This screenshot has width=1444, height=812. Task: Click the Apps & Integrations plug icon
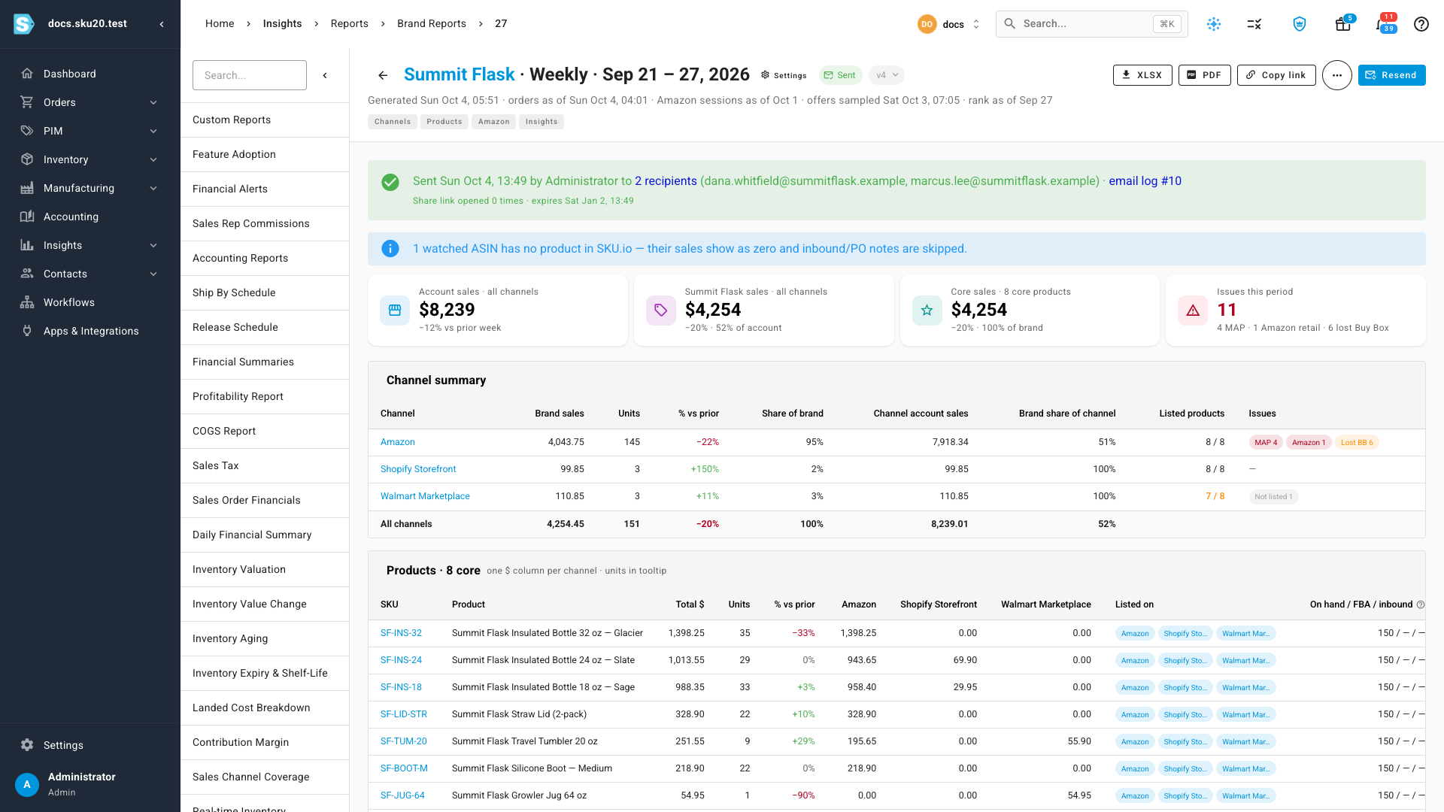point(27,331)
